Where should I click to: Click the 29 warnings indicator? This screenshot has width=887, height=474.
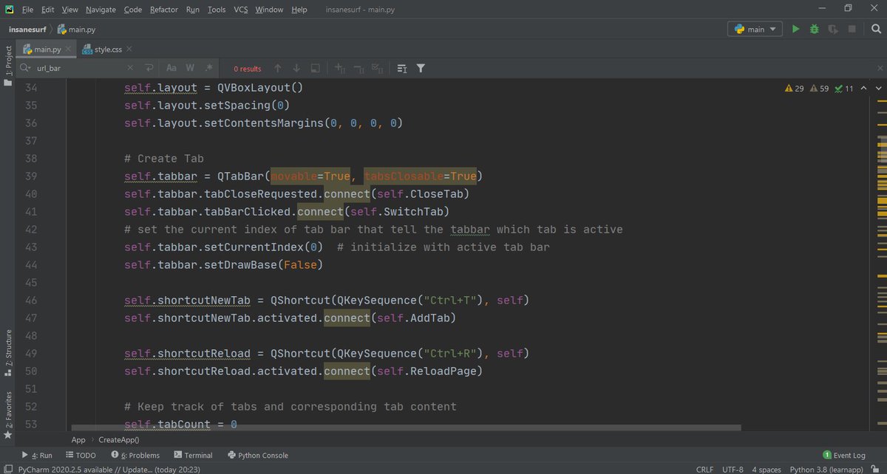(x=794, y=89)
